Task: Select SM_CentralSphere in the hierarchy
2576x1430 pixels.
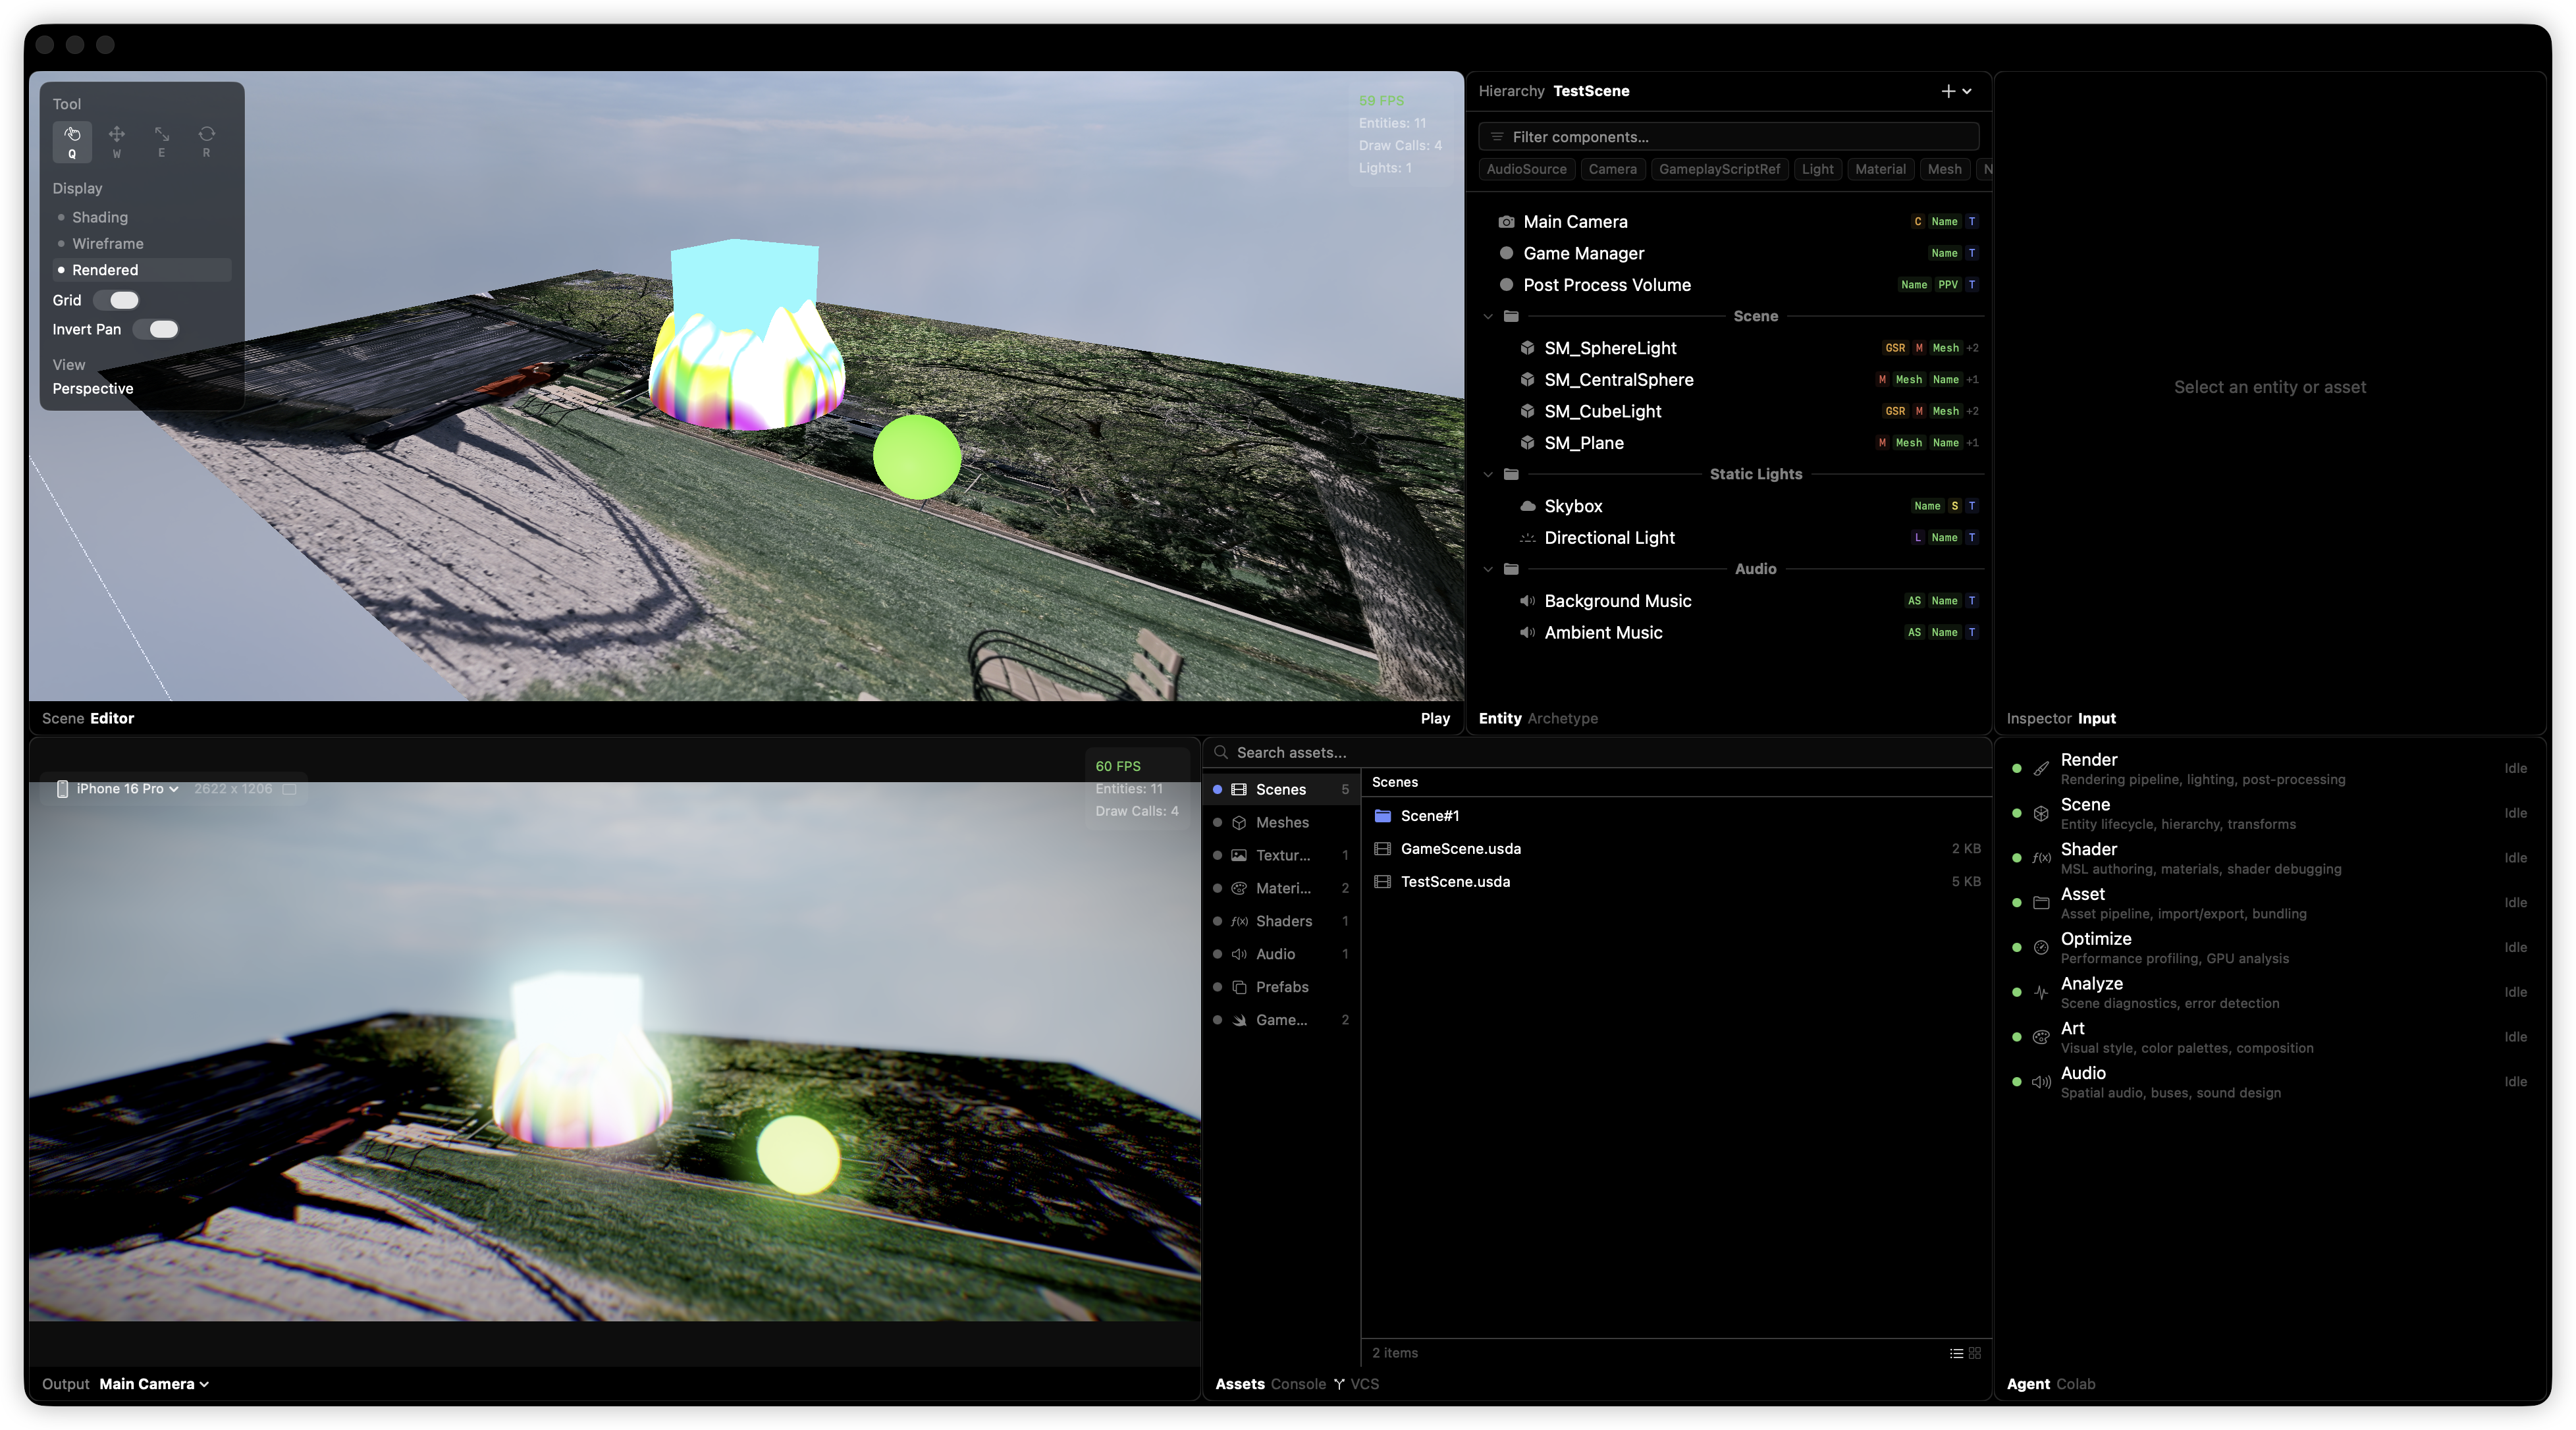Action: coord(1618,380)
